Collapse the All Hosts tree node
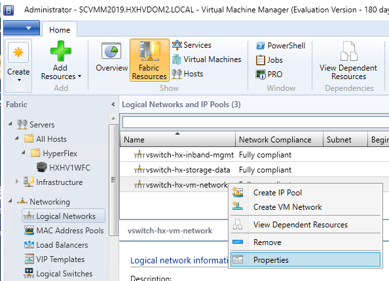389x281 pixels. (x=16, y=138)
